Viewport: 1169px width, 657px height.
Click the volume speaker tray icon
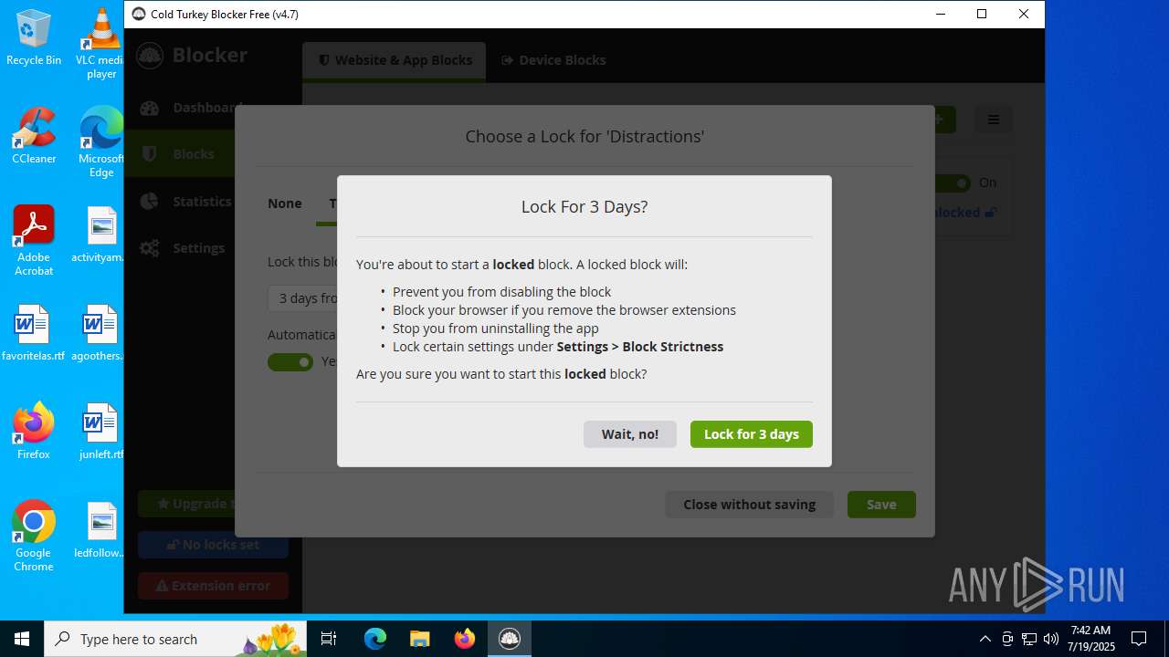coord(1051,639)
